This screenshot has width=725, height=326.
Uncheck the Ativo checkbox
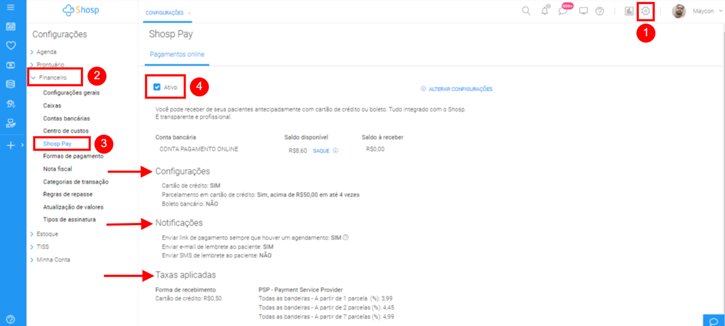[x=157, y=87]
